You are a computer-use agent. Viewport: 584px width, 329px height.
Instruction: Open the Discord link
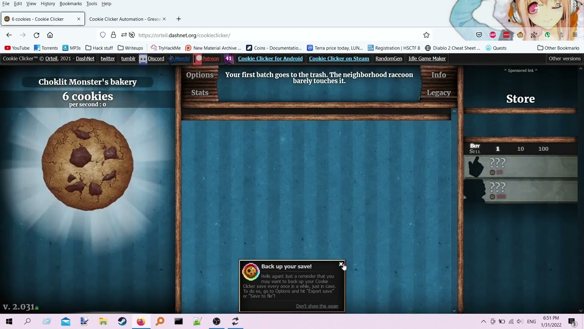point(152,58)
